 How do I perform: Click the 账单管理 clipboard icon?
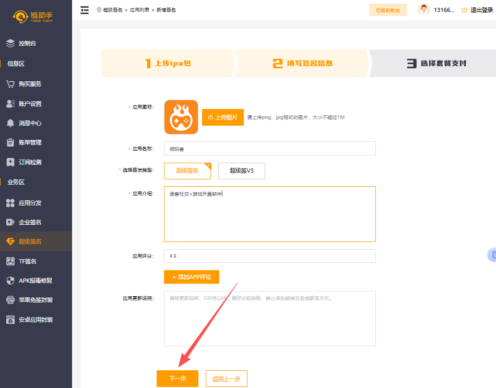[10, 142]
